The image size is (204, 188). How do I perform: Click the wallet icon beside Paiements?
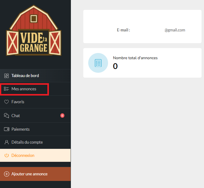pos(6,129)
